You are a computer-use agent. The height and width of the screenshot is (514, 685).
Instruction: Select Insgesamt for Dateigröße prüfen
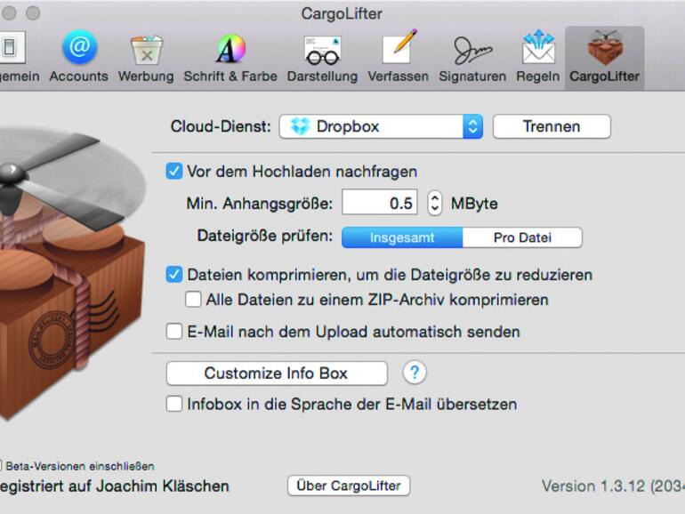pyautogui.click(x=402, y=237)
